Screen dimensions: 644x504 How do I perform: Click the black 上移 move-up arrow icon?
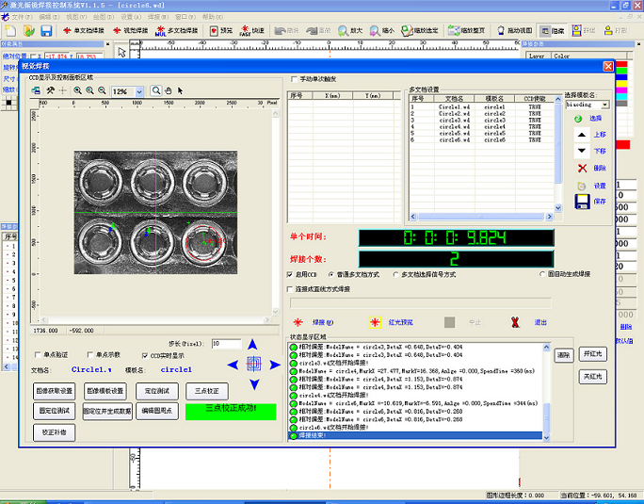(x=582, y=135)
